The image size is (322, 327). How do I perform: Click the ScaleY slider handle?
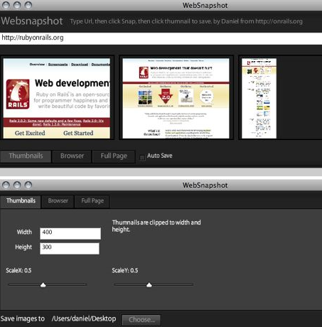(x=149, y=284)
